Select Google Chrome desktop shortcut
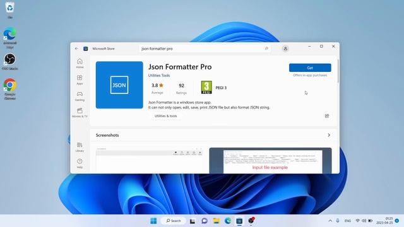This screenshot has width=404, height=227. pos(10,89)
